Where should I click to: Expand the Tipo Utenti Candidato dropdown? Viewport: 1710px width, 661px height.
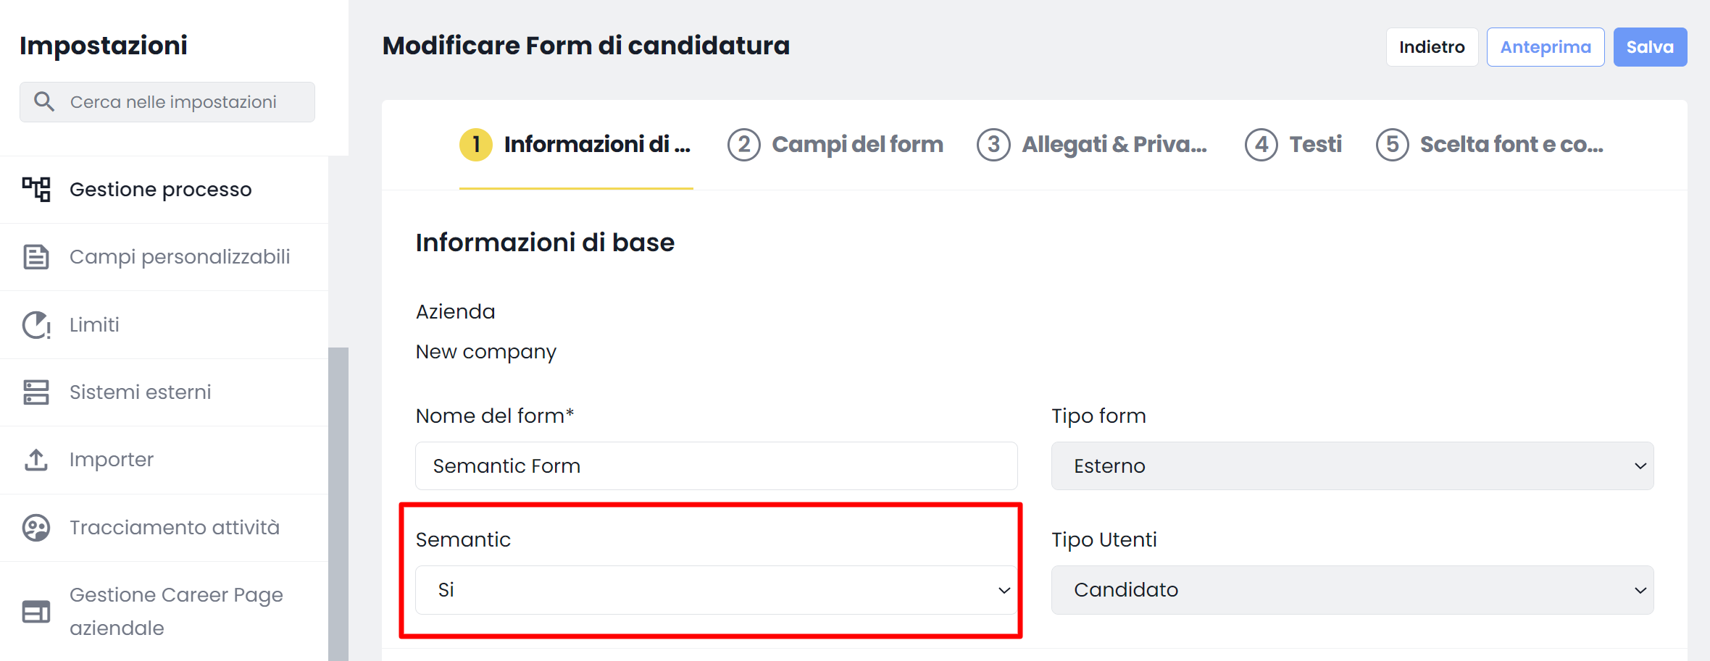click(1352, 590)
